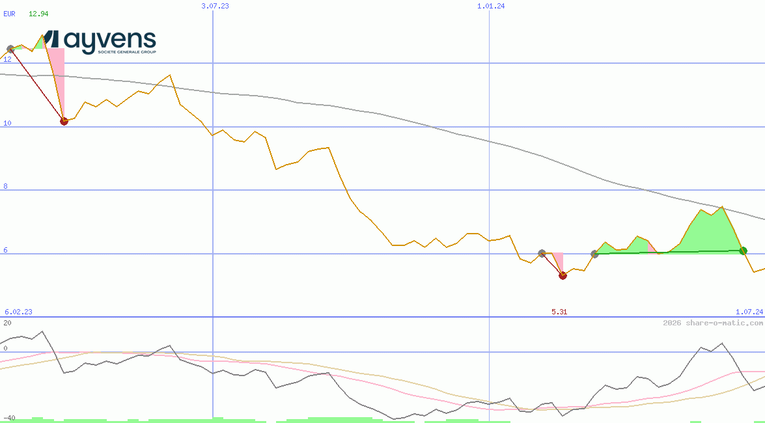Click the -40 oscillator axis label
The width and height of the screenshot is (765, 423).
(x=9, y=418)
